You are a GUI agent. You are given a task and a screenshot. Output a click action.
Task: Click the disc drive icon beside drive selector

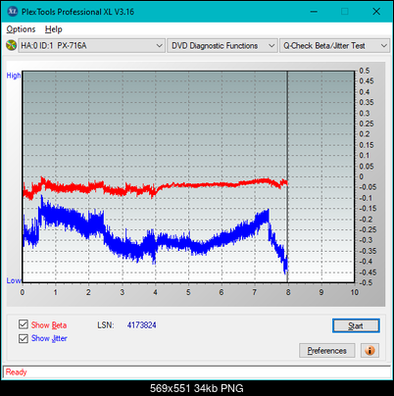coord(11,45)
